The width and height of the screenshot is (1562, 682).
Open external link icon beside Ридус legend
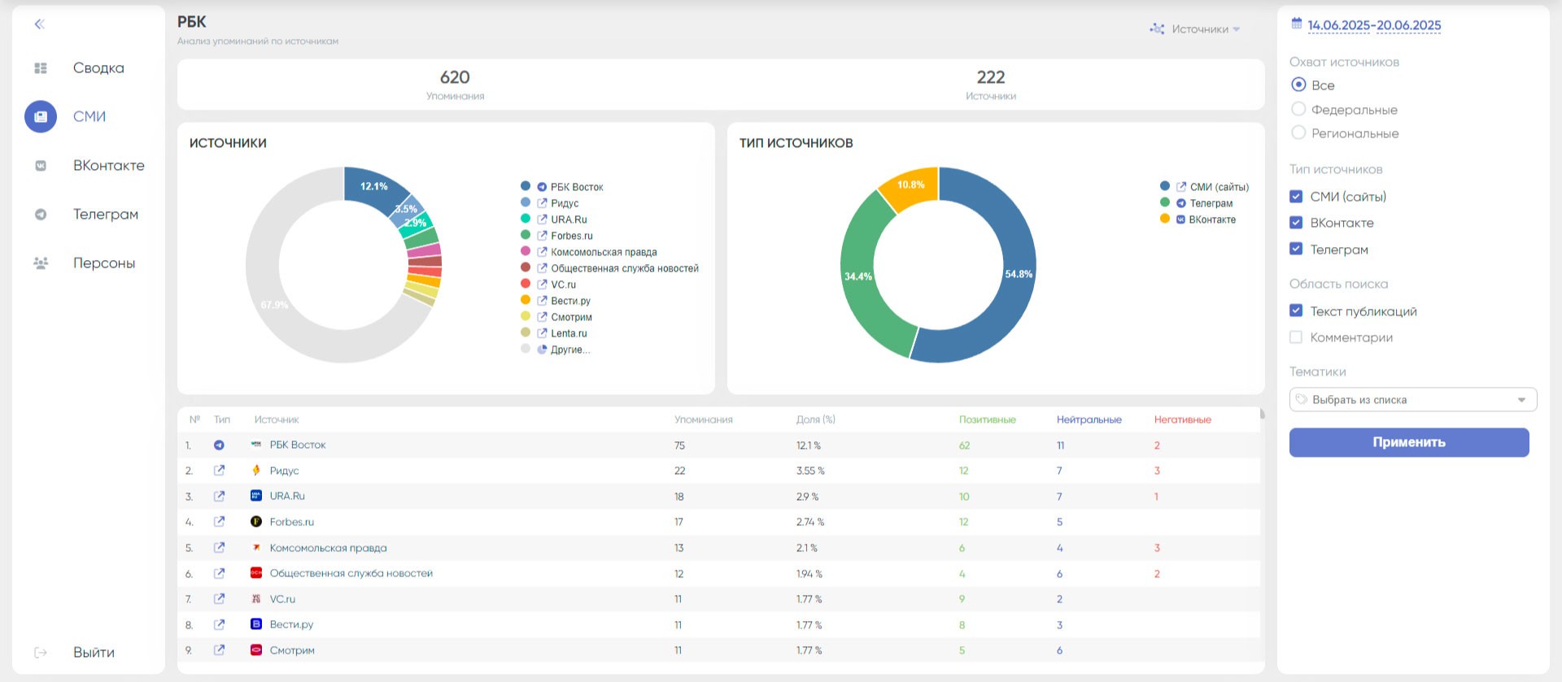click(x=542, y=203)
